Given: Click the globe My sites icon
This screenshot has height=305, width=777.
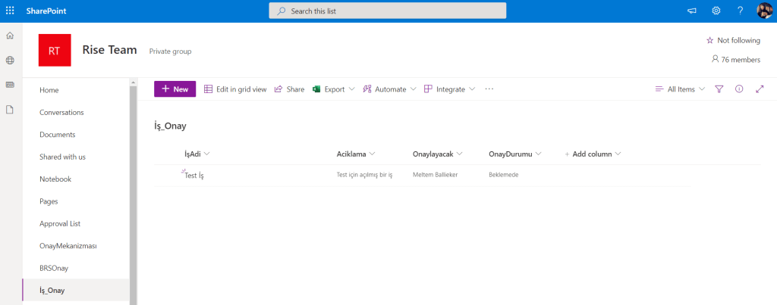Looking at the screenshot, I should [10, 61].
